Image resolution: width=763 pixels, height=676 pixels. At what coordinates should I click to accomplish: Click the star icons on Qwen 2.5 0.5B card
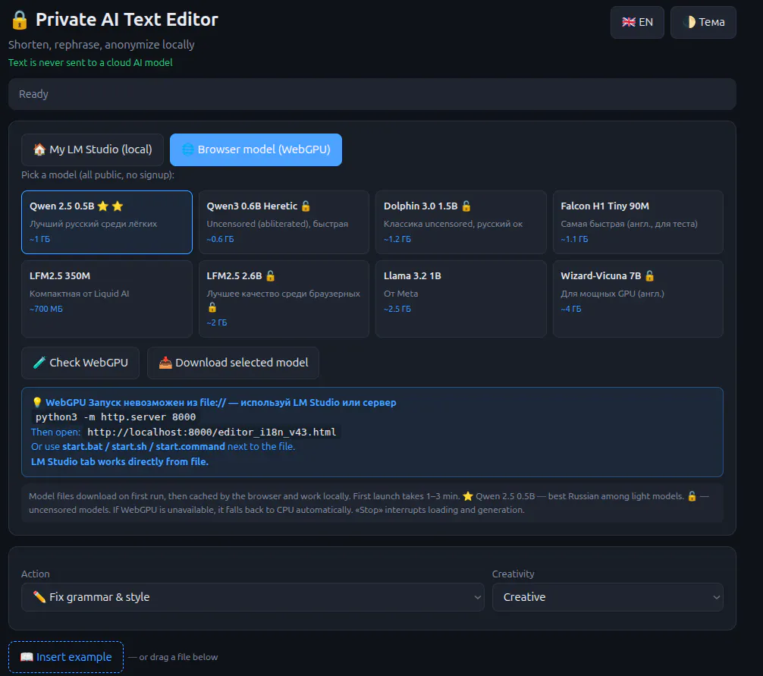[110, 206]
